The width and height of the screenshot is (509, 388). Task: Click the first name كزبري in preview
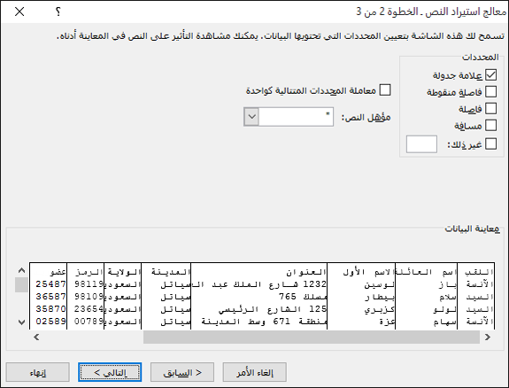pyautogui.click(x=379, y=309)
